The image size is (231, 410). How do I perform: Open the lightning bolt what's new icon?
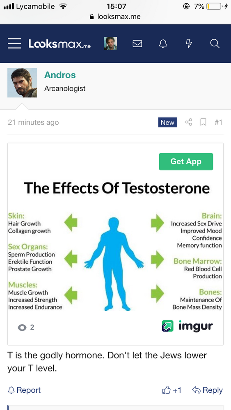[x=189, y=43]
